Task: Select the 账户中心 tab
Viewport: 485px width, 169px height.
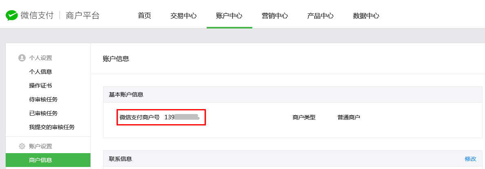Action: coord(229,16)
